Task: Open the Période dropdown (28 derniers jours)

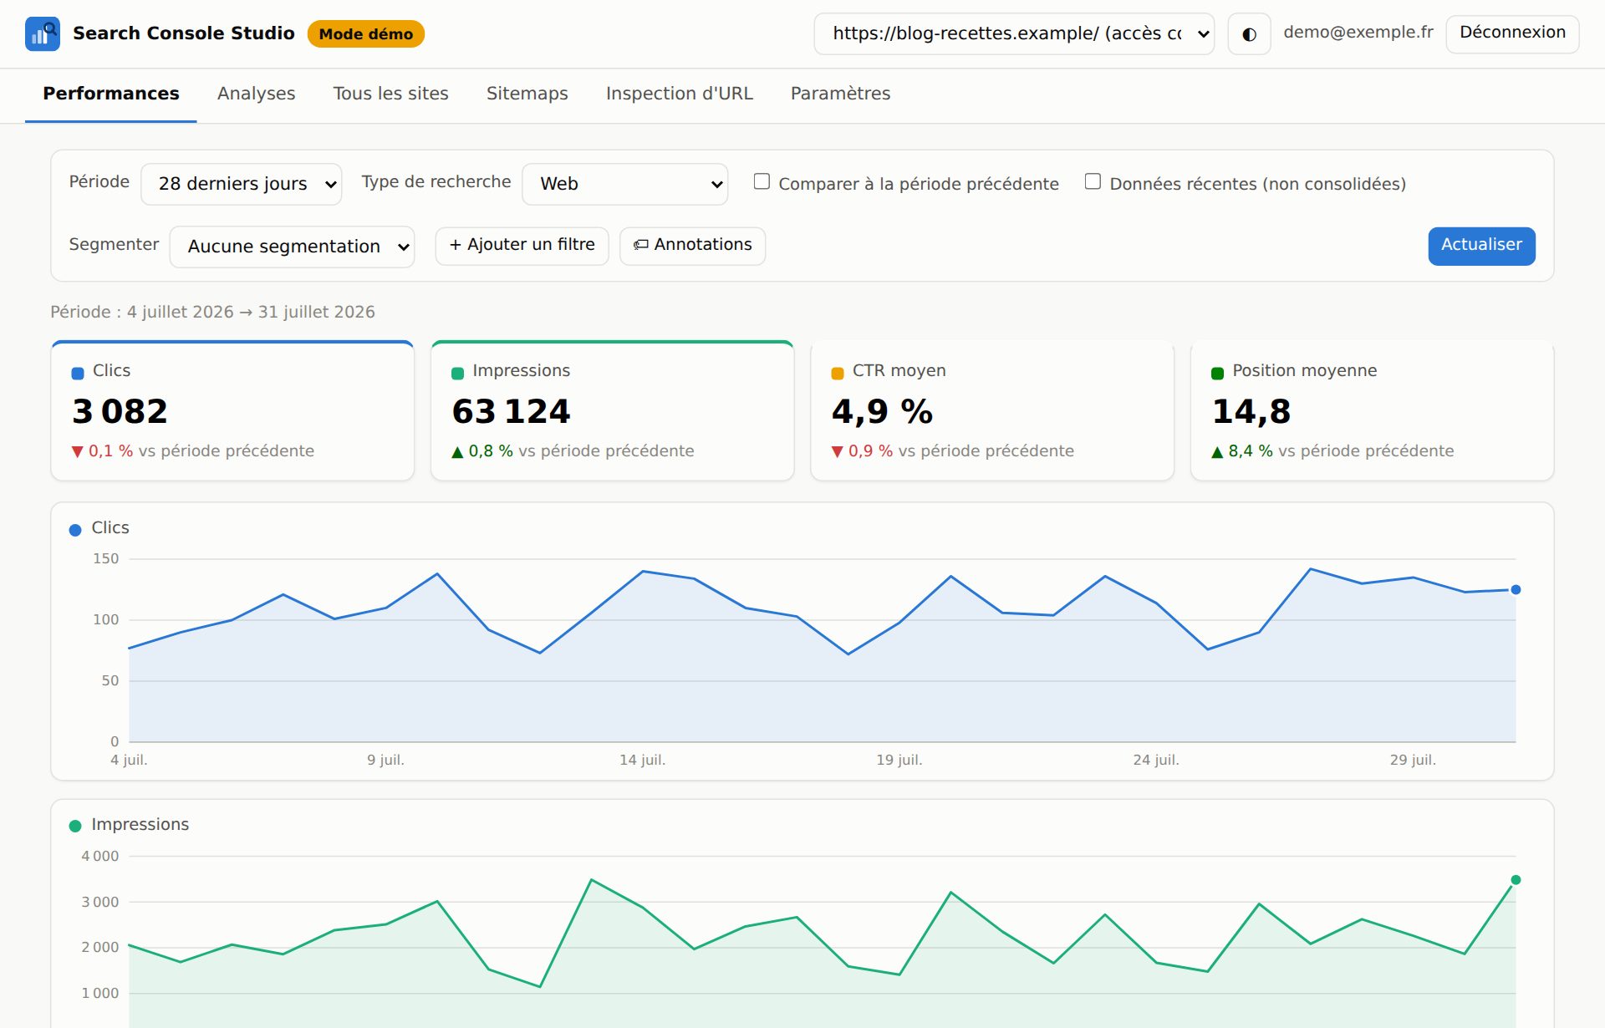Action: coord(242,184)
